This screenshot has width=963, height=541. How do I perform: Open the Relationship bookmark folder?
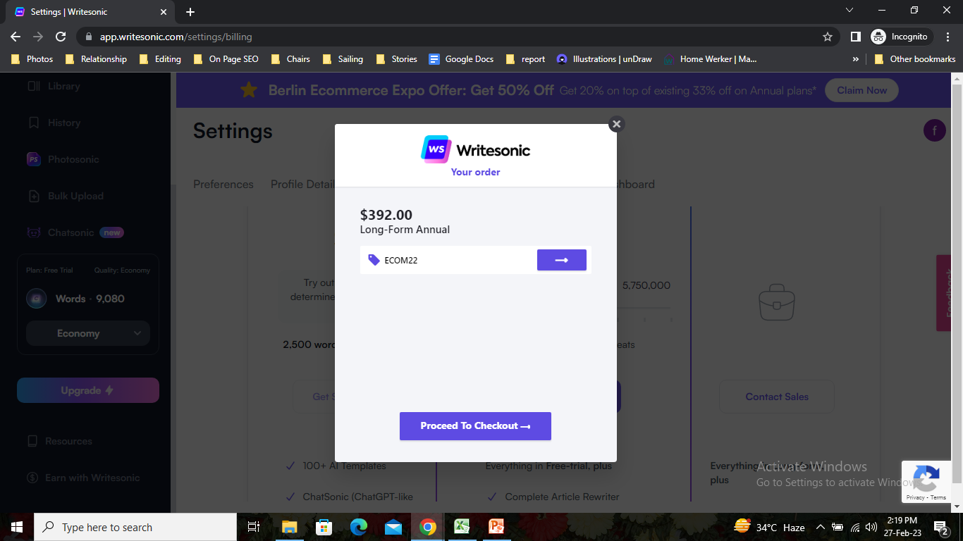coord(97,59)
